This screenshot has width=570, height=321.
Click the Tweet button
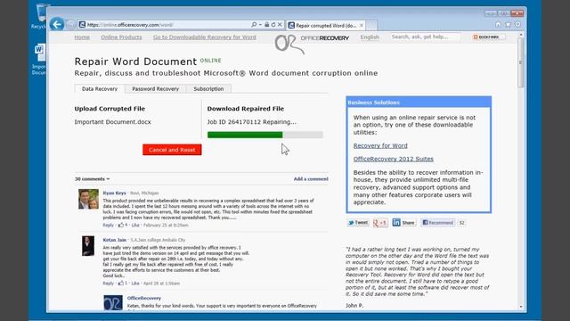(358, 222)
